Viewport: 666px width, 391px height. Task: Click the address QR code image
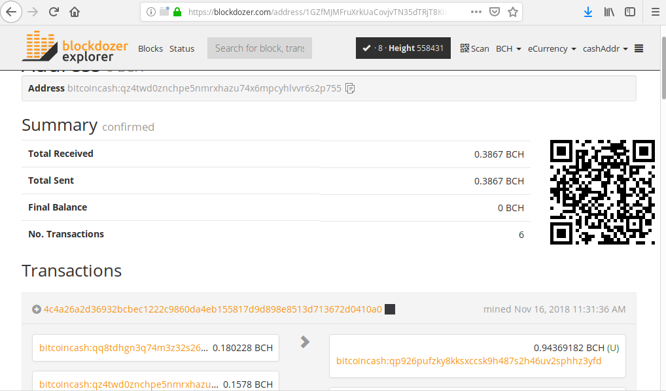pos(603,192)
